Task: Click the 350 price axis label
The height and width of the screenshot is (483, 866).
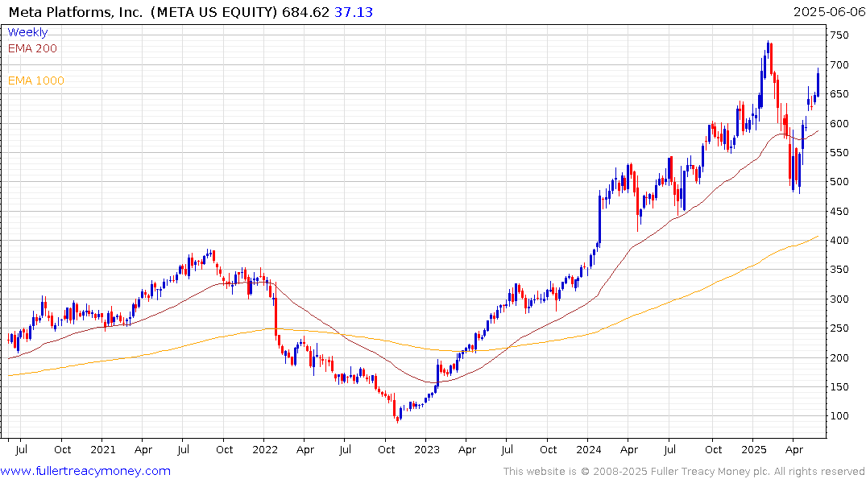Action: coord(839,270)
